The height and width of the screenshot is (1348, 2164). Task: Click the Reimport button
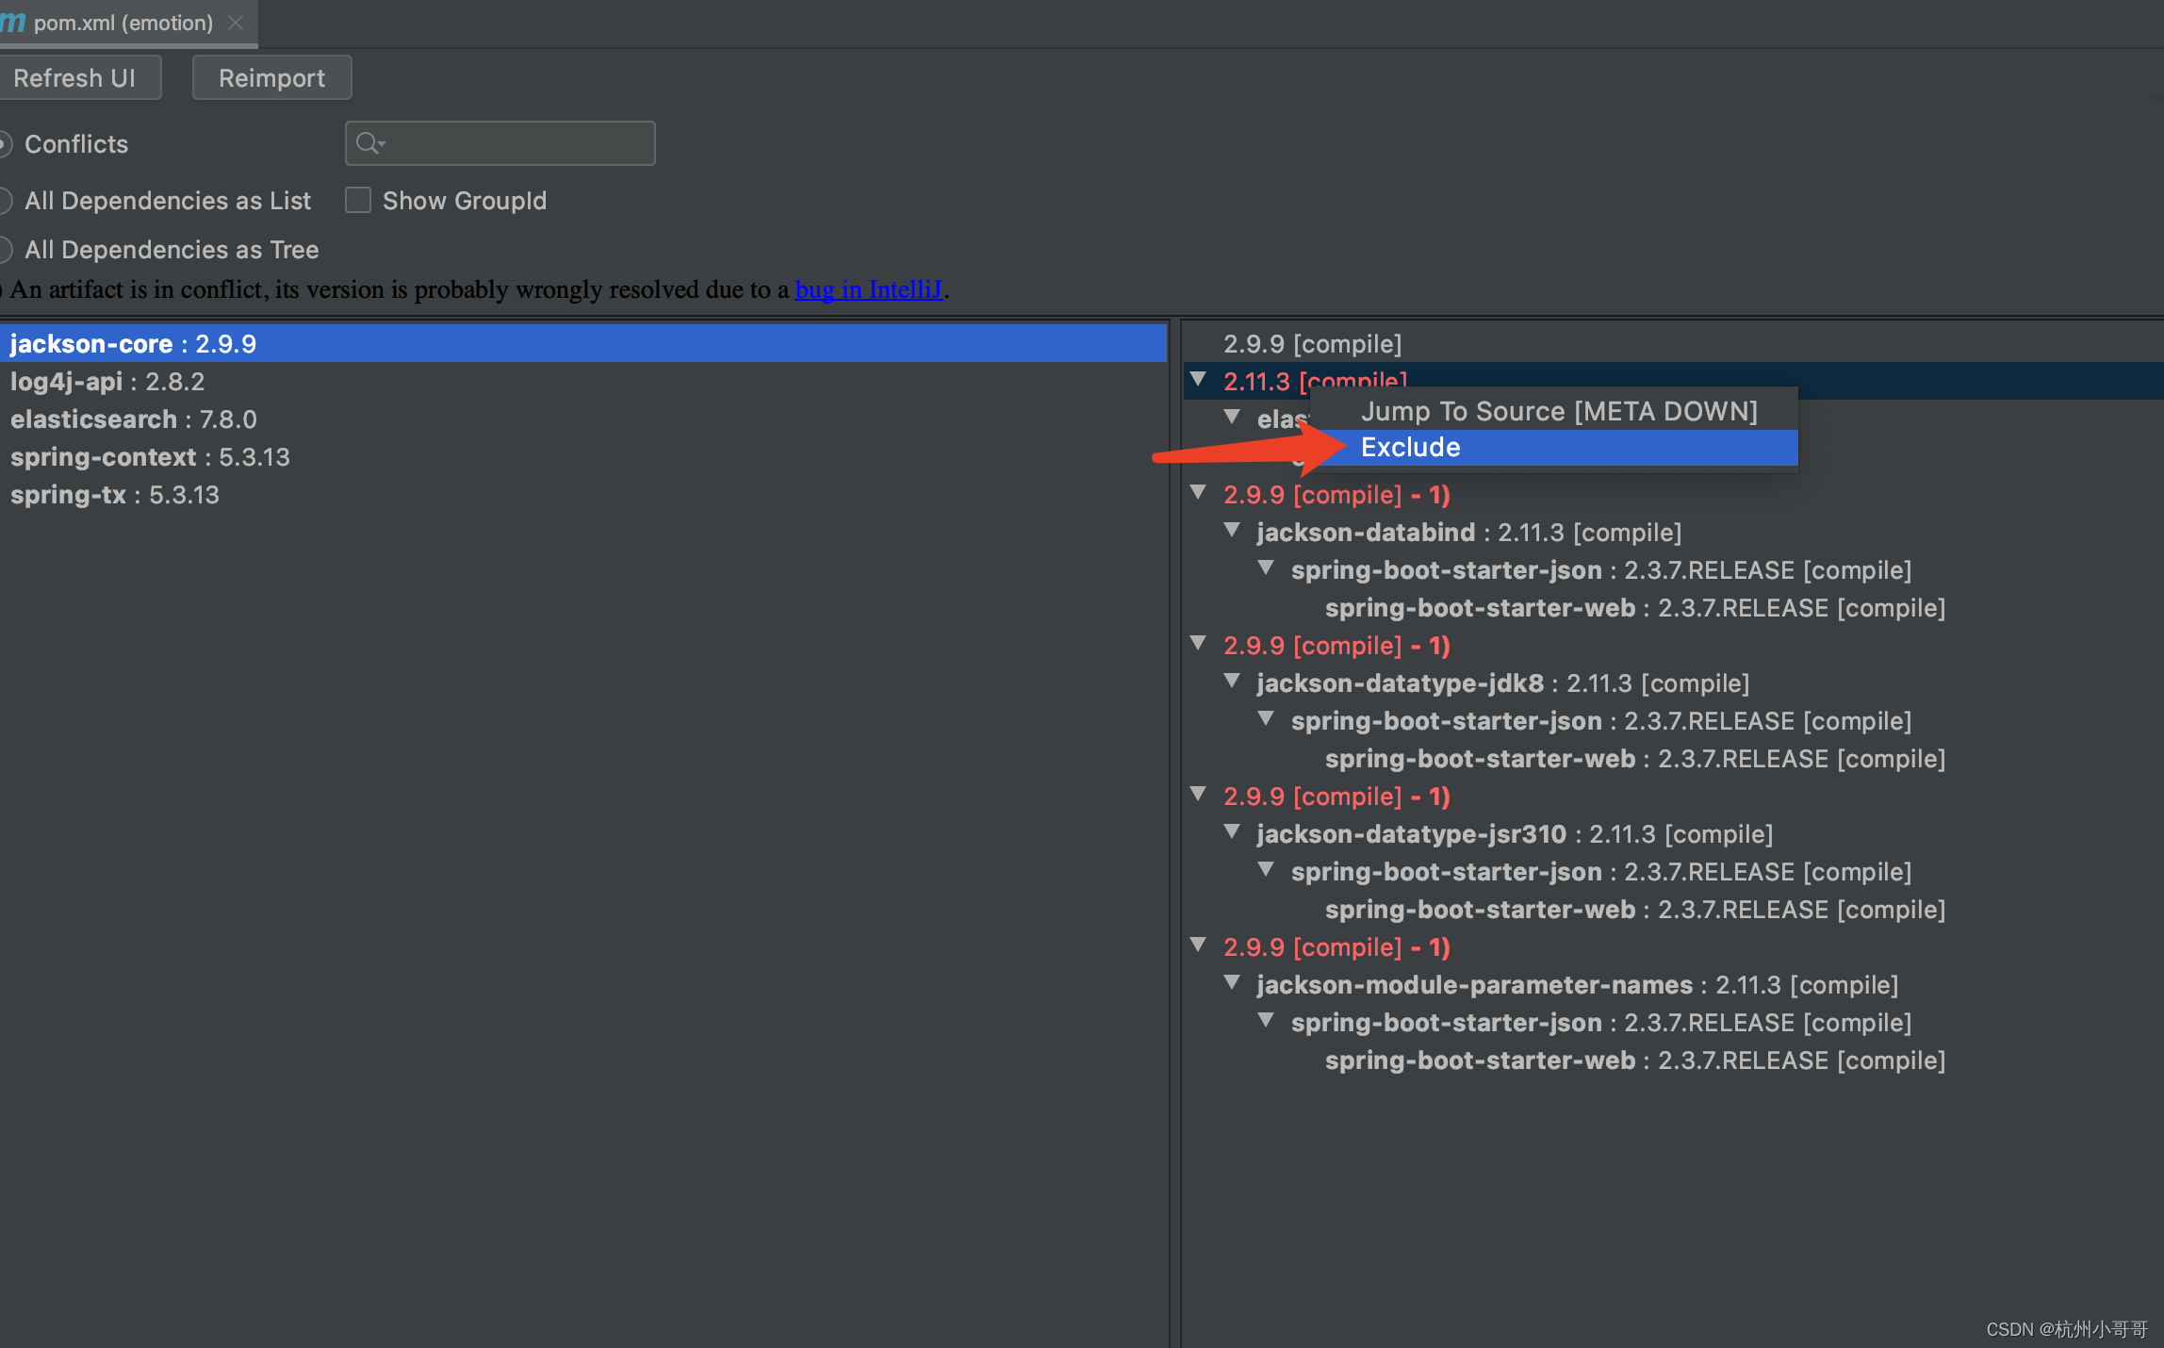pyautogui.click(x=271, y=77)
